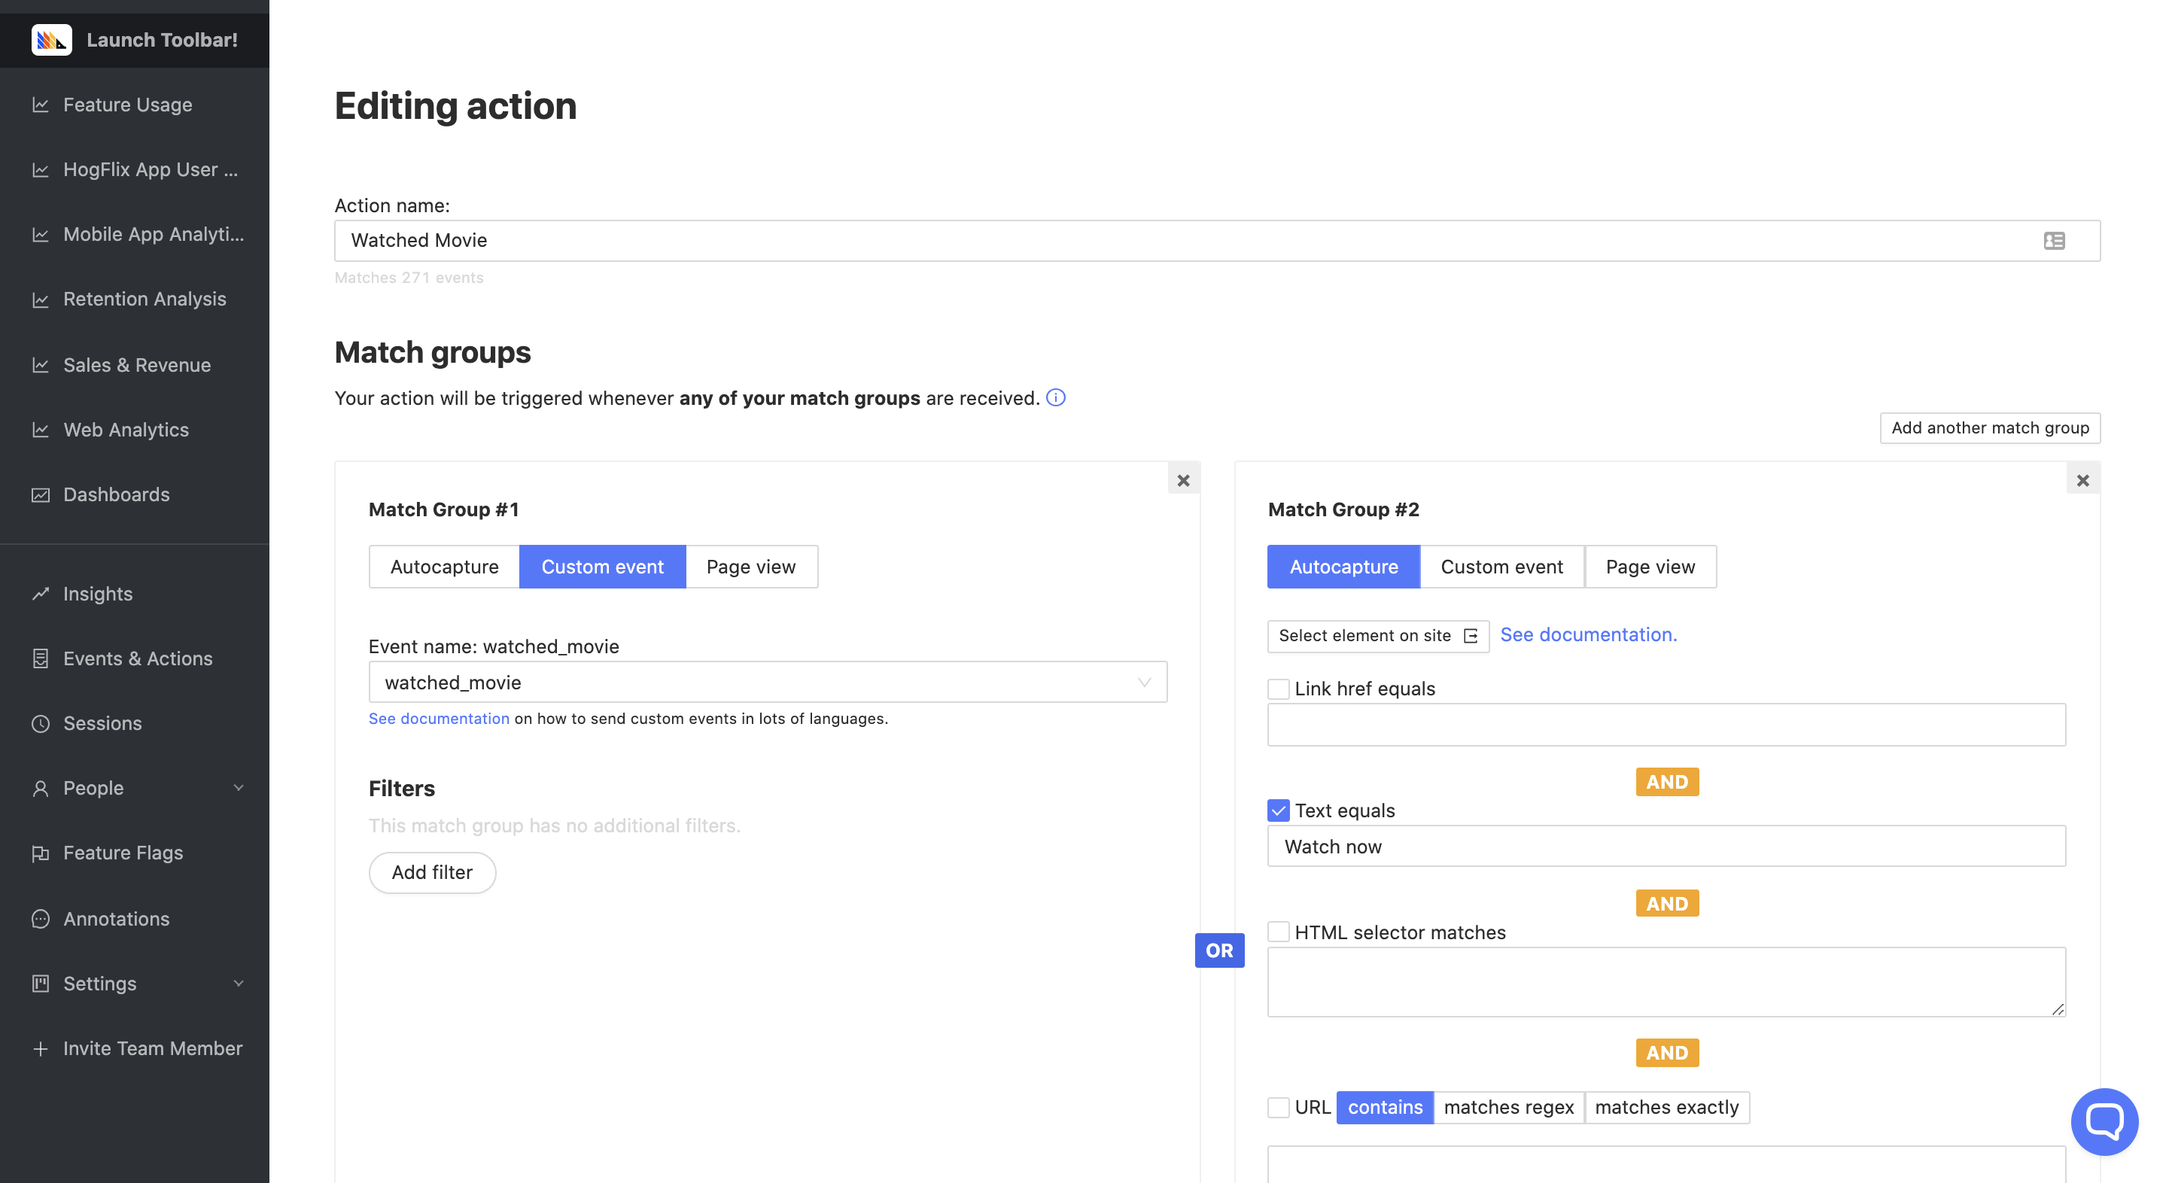Image resolution: width=2166 pixels, height=1183 pixels.
Task: Click the People person icon
Action: pos(41,788)
